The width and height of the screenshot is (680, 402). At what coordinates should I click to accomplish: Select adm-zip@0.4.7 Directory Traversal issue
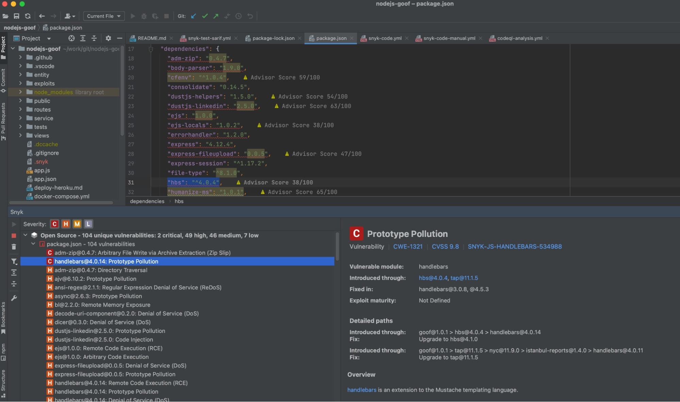tap(101, 270)
